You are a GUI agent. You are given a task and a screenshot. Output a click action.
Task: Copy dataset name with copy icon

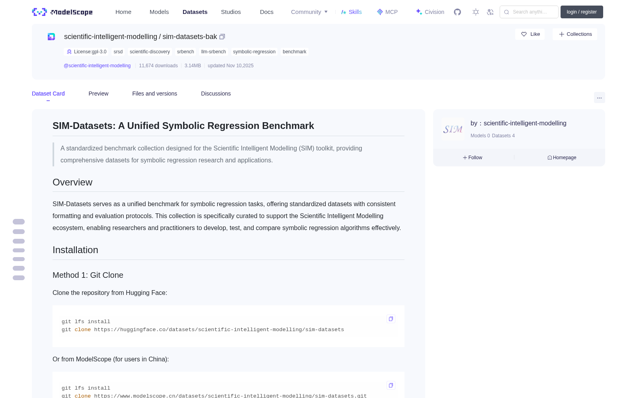[222, 37]
